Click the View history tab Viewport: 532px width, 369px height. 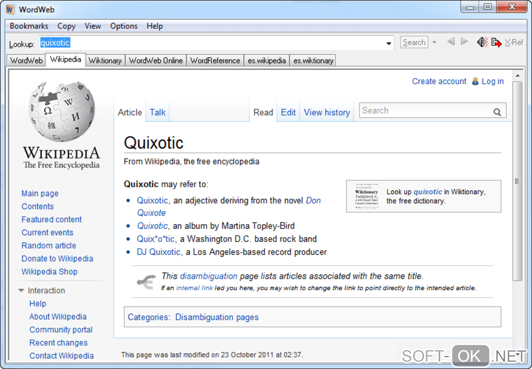(x=327, y=112)
